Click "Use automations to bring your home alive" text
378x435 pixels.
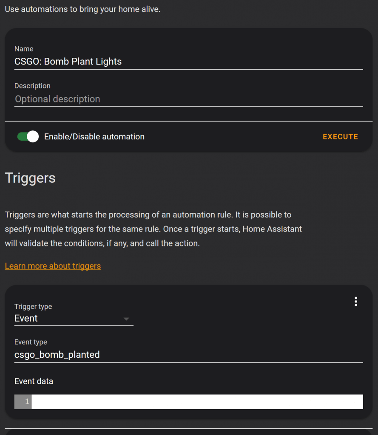point(82,9)
